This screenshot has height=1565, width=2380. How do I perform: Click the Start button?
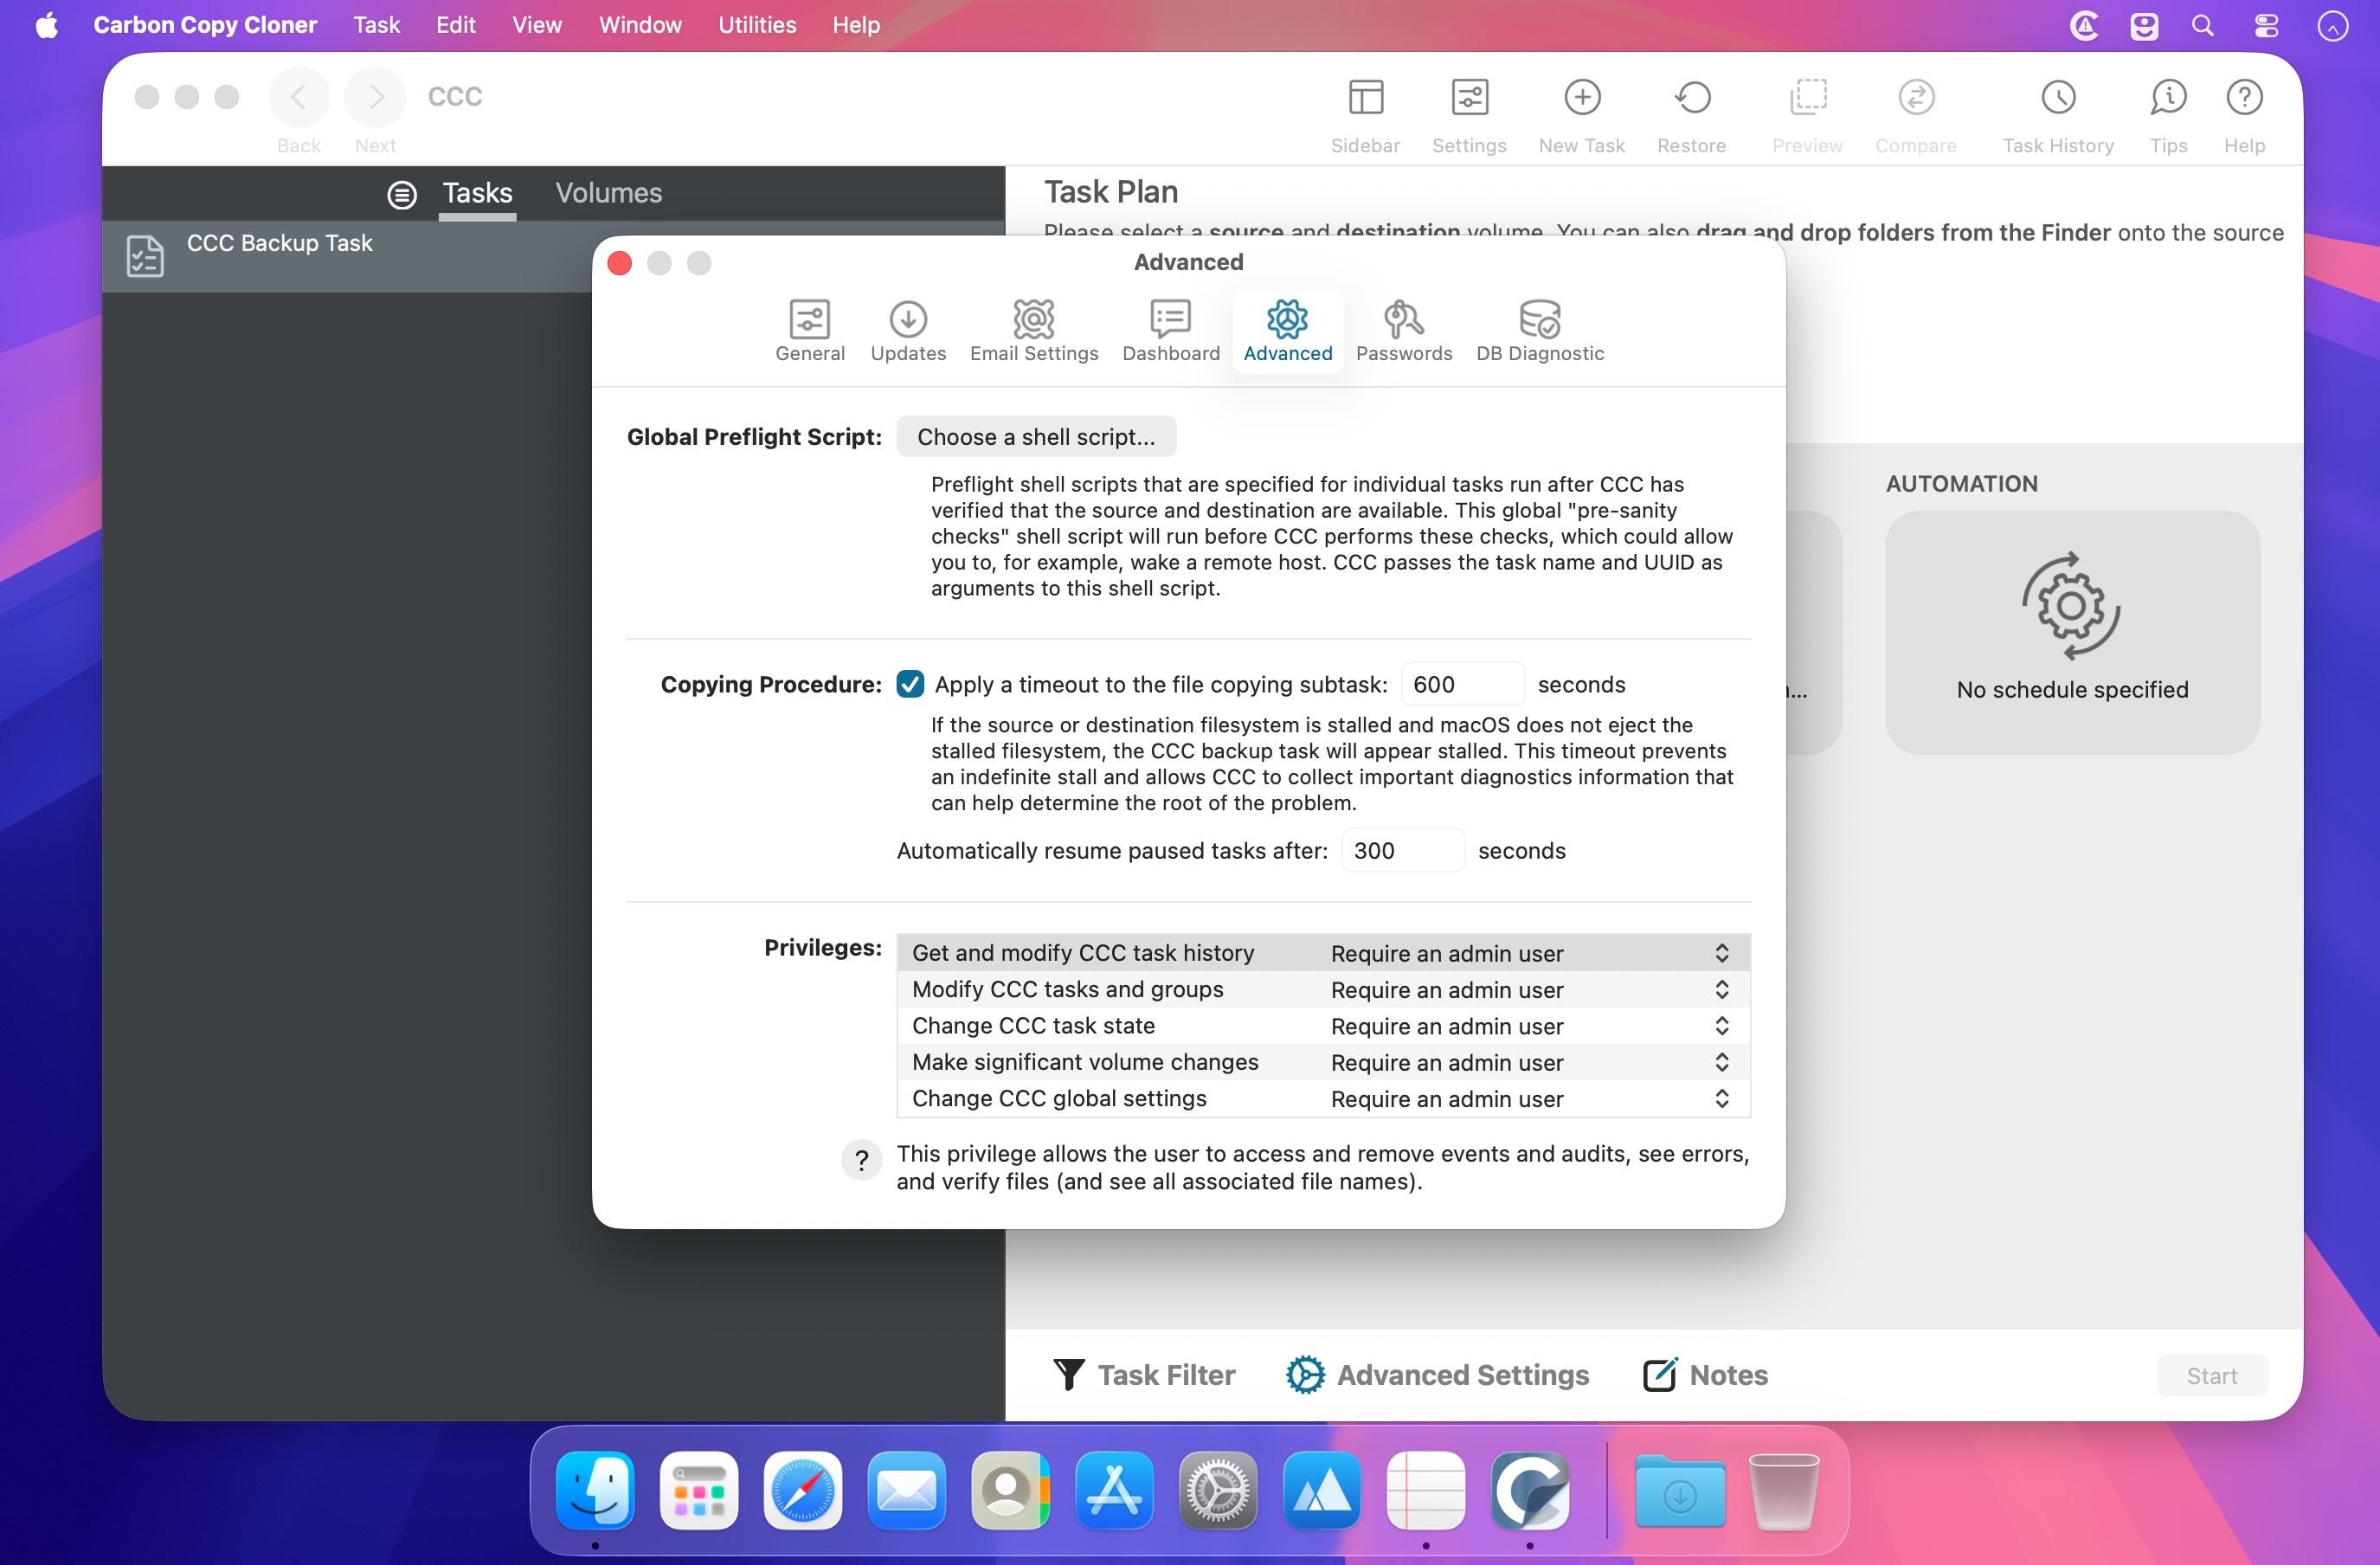2211,1376
